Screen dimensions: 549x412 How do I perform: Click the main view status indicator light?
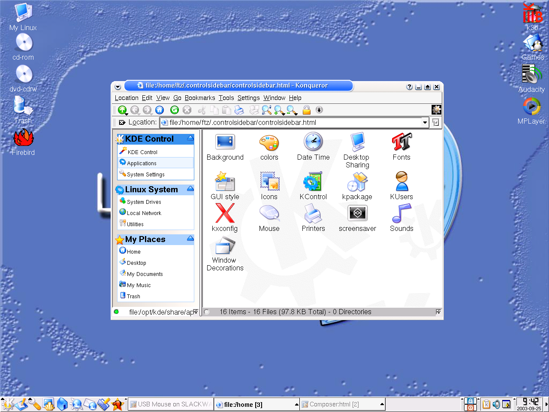[x=207, y=312]
